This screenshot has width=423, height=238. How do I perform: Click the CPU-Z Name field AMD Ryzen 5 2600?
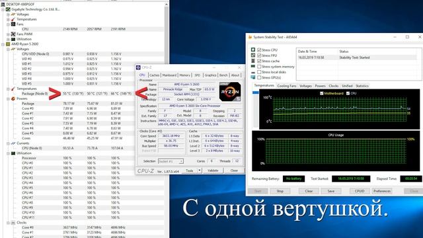pyautogui.click(x=186, y=85)
